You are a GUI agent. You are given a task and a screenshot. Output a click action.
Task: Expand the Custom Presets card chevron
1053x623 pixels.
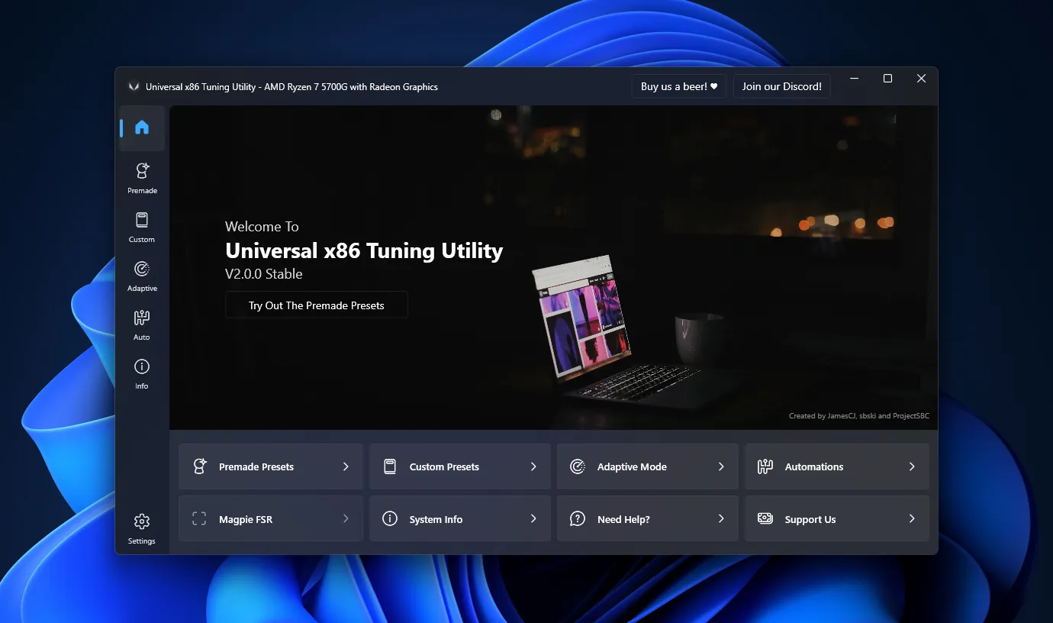point(533,466)
